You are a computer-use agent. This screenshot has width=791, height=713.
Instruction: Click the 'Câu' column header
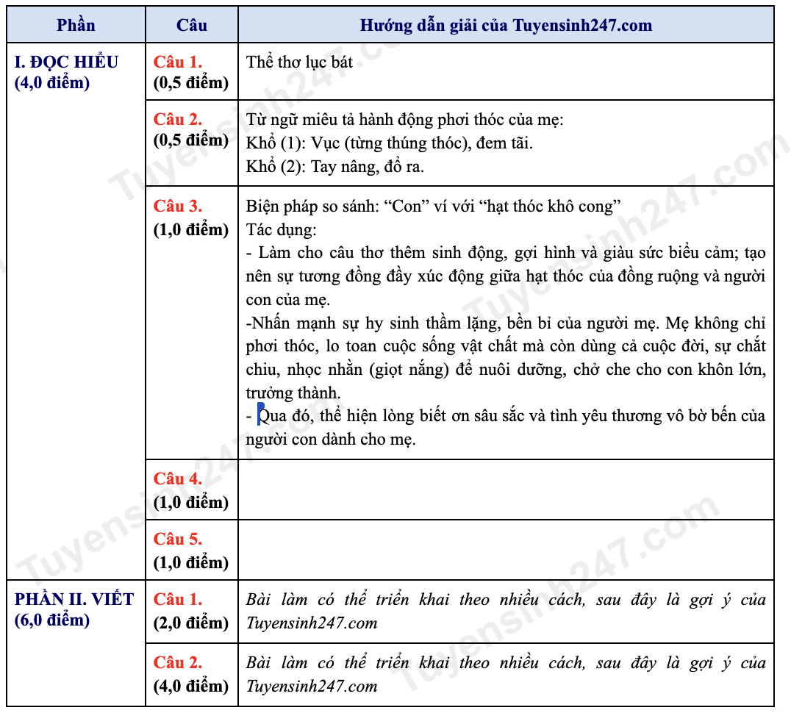tap(192, 25)
